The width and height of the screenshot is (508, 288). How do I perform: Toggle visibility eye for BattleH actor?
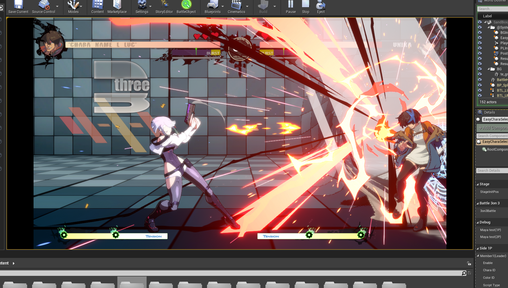click(480, 80)
